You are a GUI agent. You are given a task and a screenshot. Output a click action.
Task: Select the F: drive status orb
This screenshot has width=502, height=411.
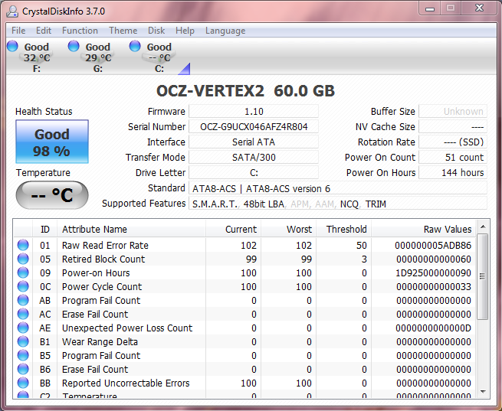(x=13, y=47)
